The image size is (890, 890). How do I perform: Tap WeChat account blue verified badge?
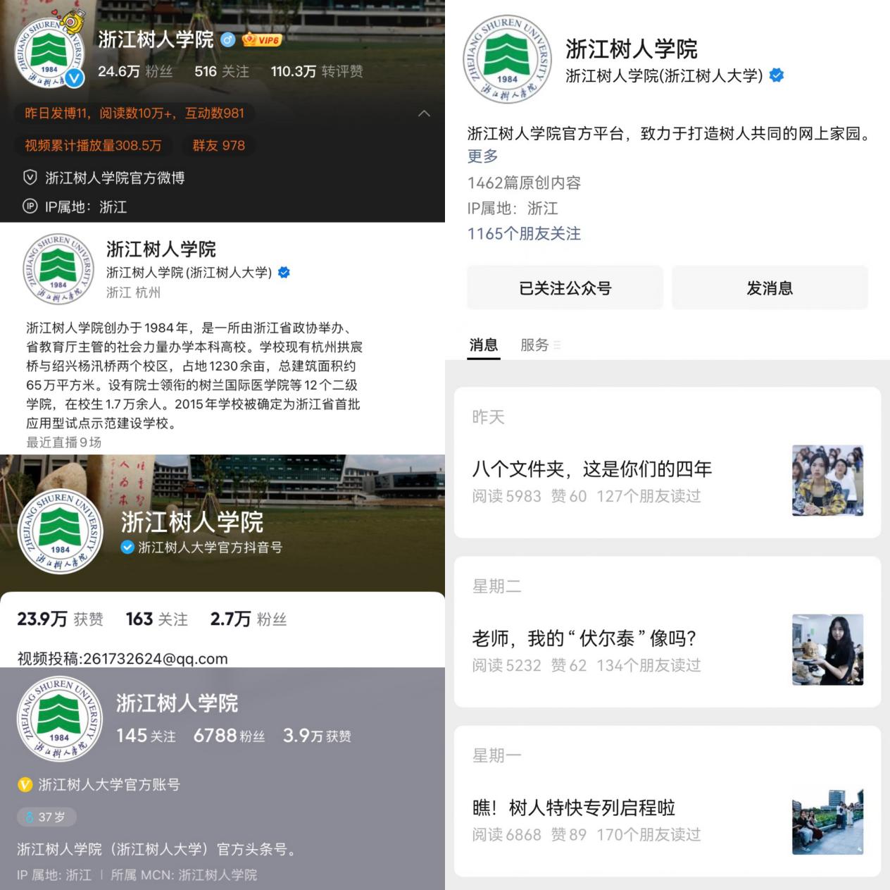coord(777,75)
